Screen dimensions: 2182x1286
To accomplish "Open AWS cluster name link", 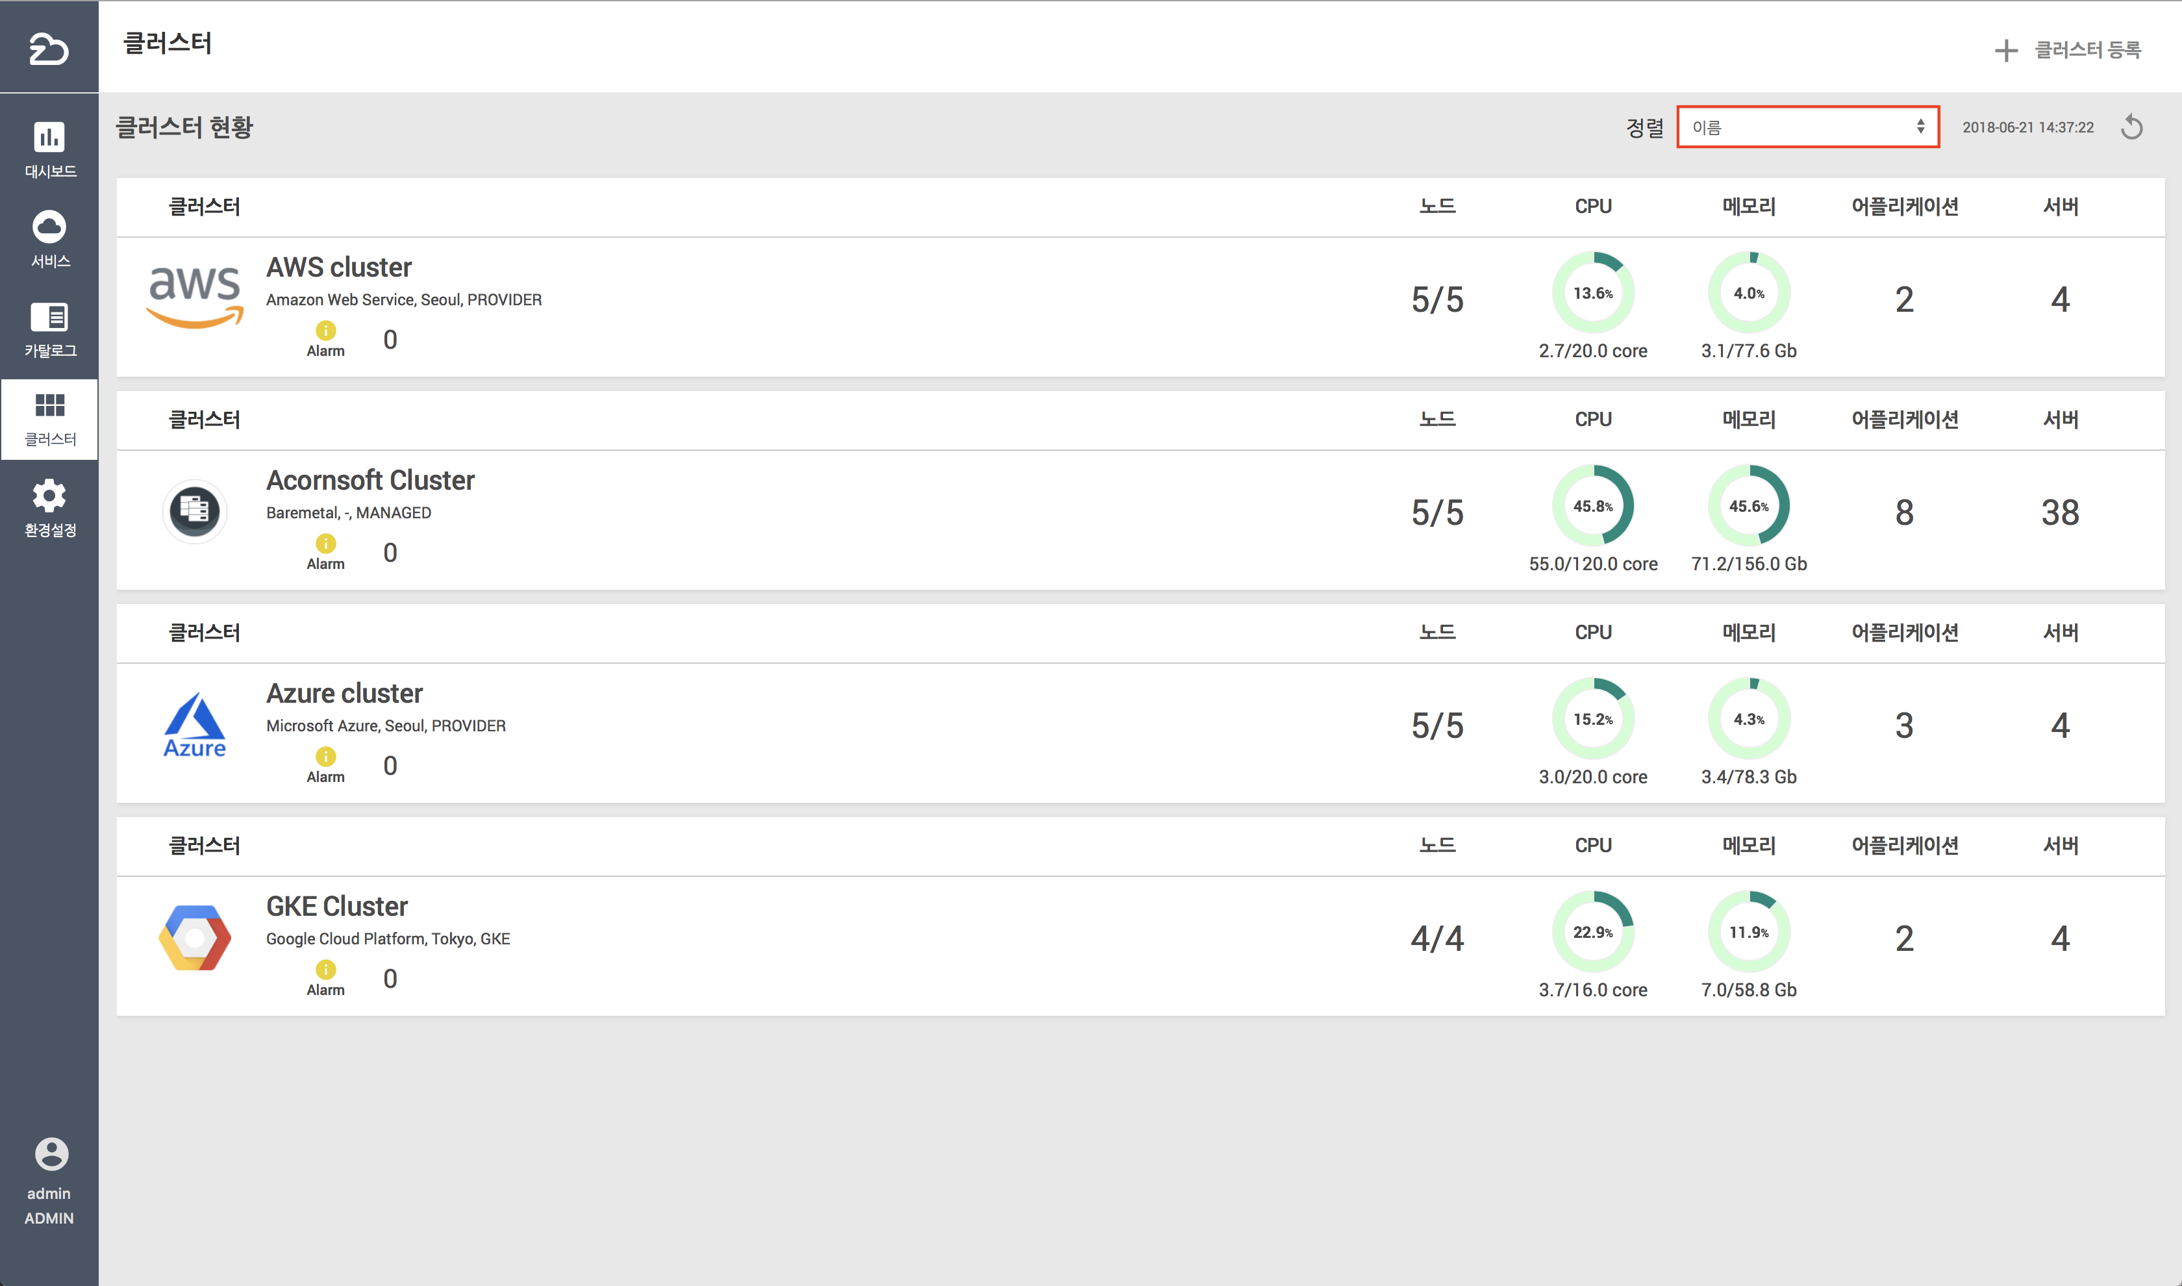I will tap(339, 267).
